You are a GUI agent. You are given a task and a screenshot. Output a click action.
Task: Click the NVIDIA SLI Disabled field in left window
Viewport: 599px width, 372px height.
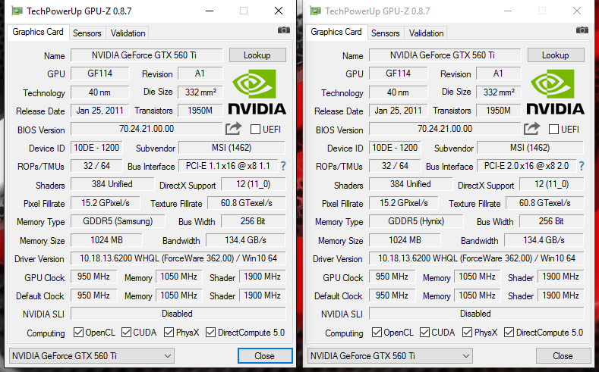[178, 314]
